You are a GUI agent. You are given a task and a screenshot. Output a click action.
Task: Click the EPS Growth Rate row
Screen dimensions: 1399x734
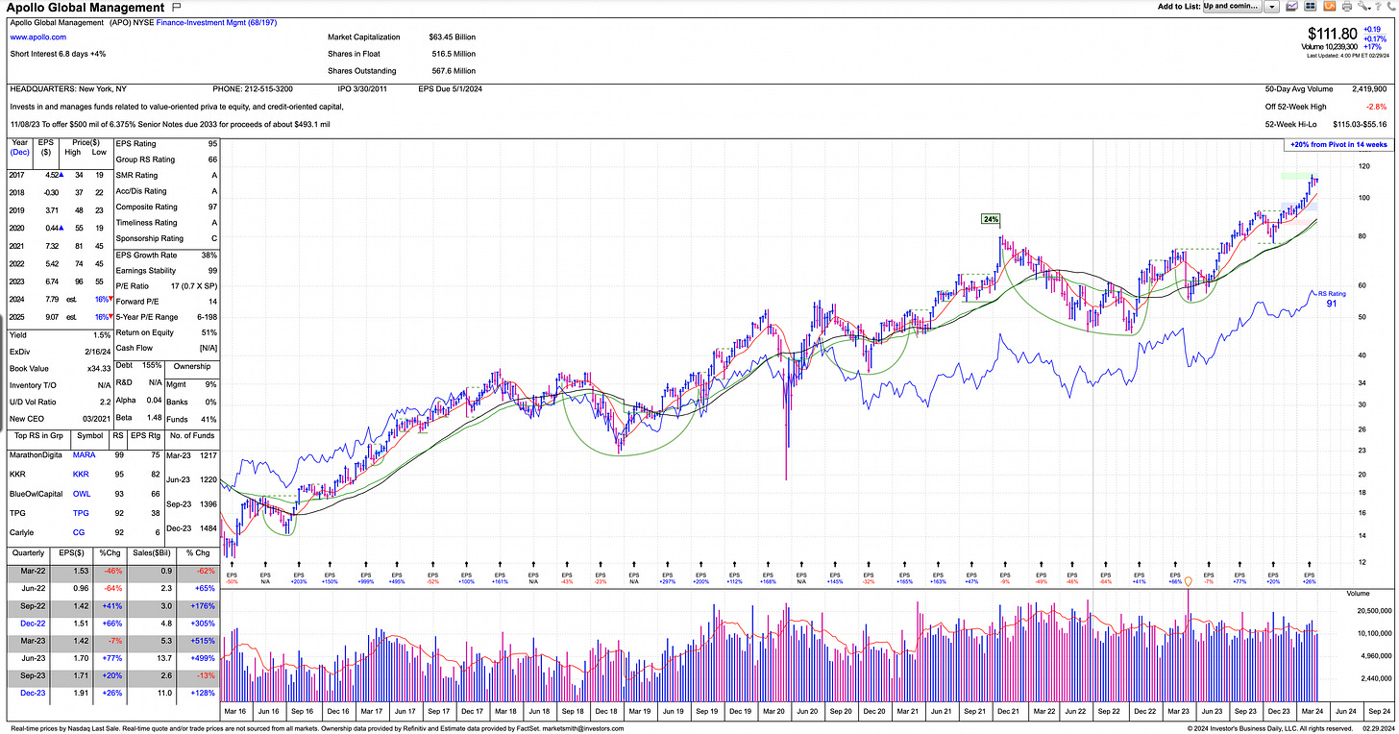(166, 256)
